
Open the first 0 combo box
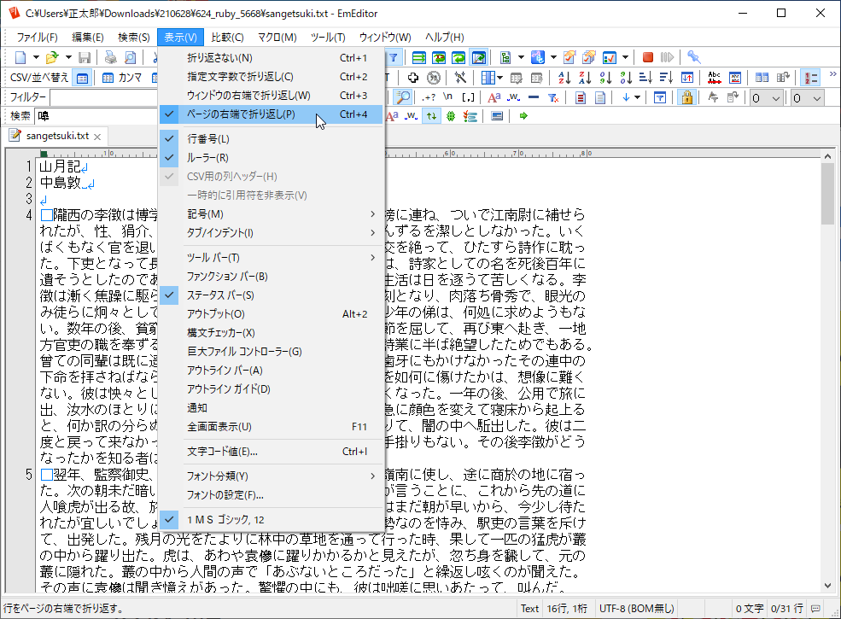pos(765,98)
